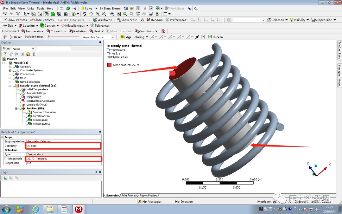Click the Show Vertices toolbar icon

tap(15, 20)
